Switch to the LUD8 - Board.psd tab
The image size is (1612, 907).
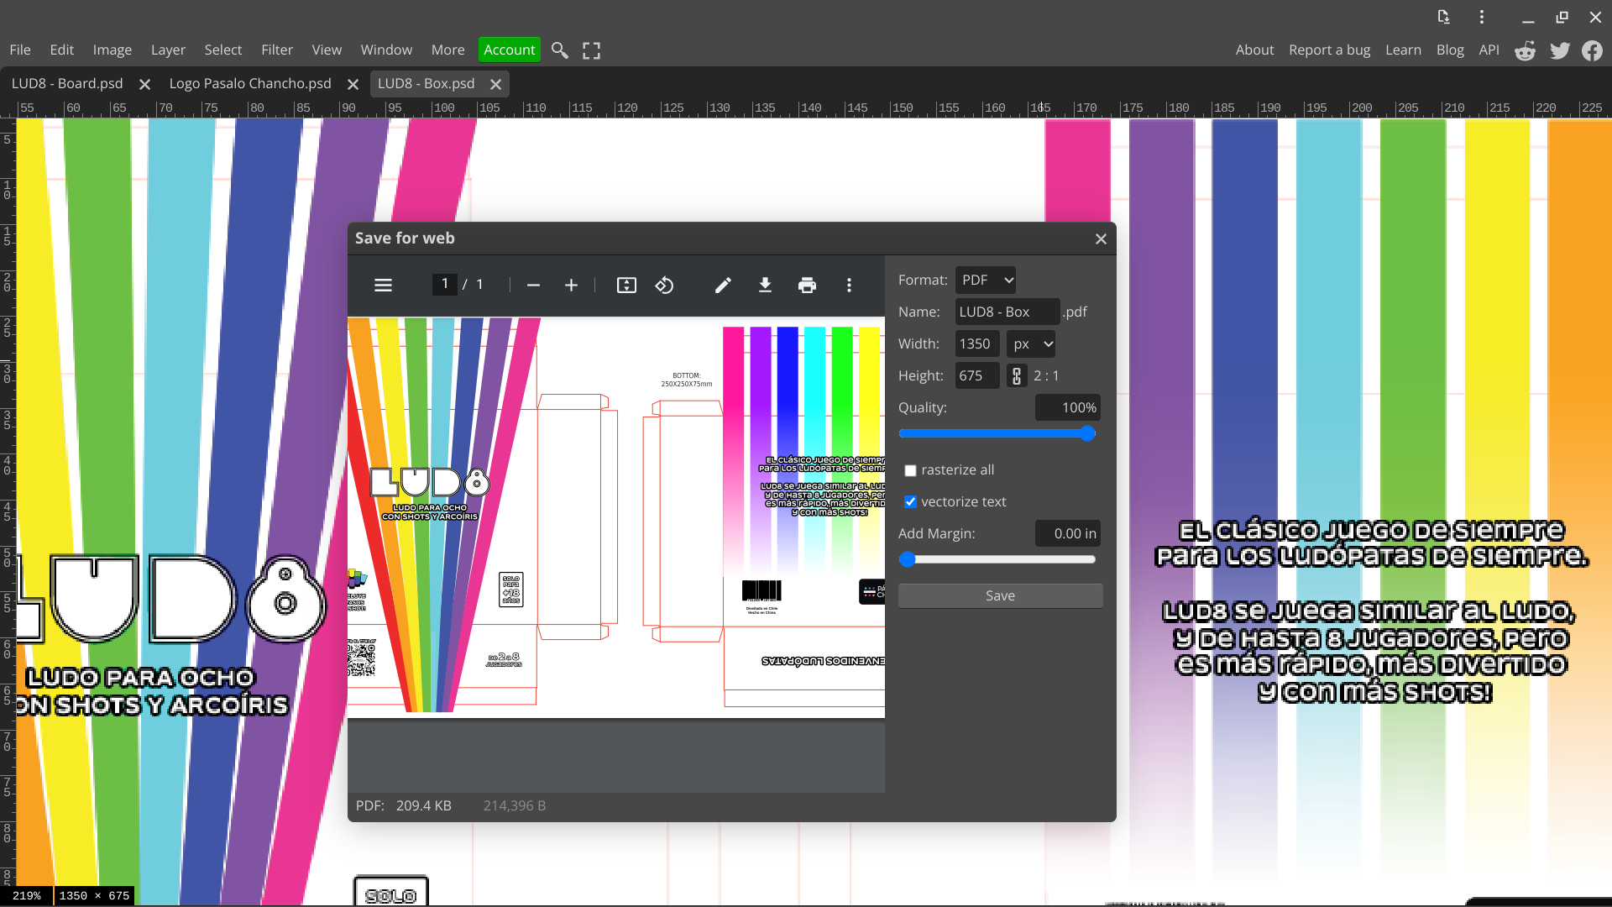(x=67, y=83)
